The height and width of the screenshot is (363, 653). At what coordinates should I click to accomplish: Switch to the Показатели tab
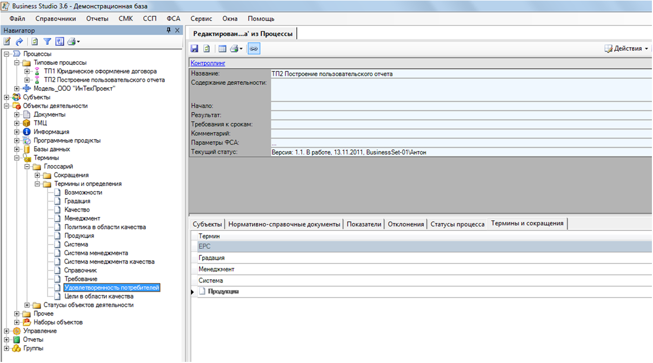click(364, 224)
